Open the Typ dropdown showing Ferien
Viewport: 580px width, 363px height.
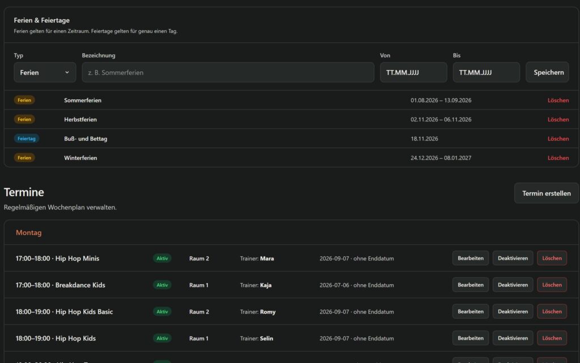click(45, 72)
